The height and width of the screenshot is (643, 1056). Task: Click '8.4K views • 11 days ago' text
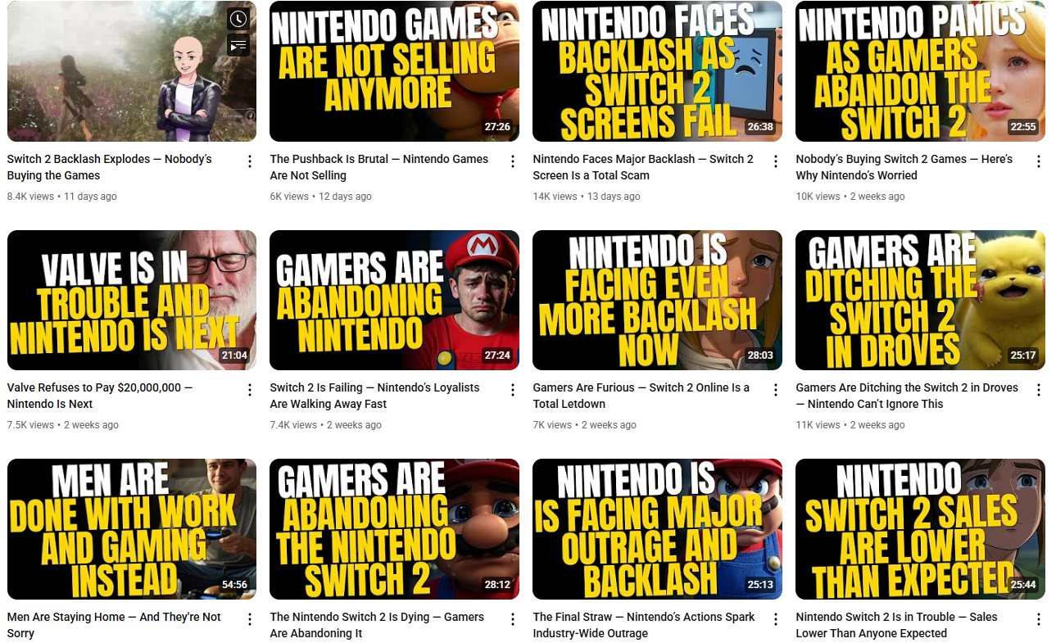(x=62, y=197)
